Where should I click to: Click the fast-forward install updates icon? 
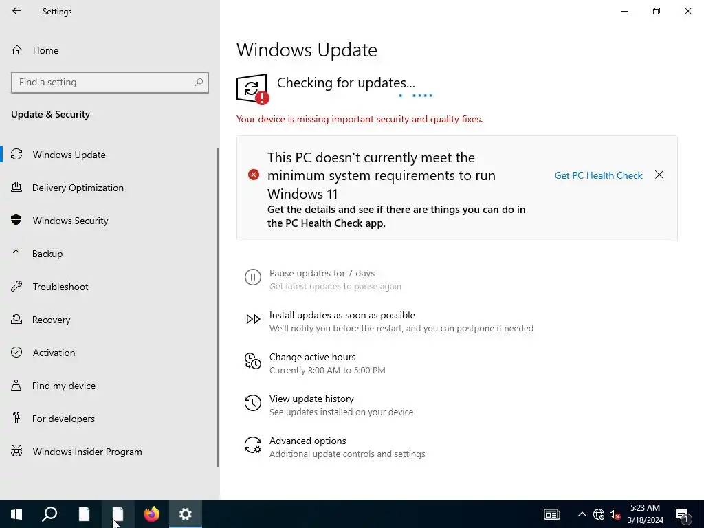pyautogui.click(x=253, y=319)
